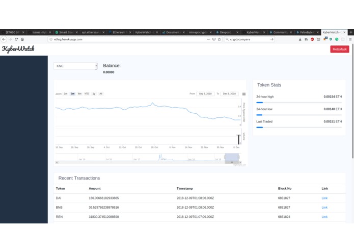354x252 pixels.
Task: Switch to the Ethereum tab
Action: coord(120,32)
